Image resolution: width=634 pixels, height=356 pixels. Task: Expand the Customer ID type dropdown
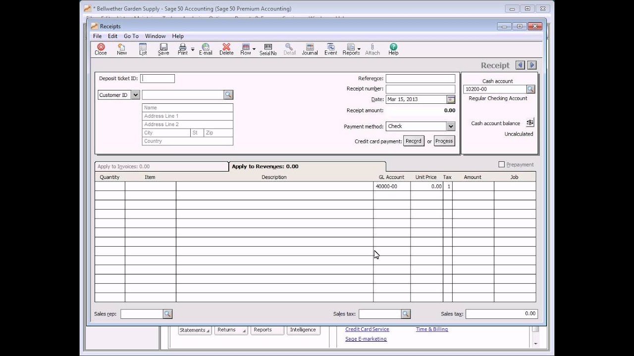(x=135, y=95)
